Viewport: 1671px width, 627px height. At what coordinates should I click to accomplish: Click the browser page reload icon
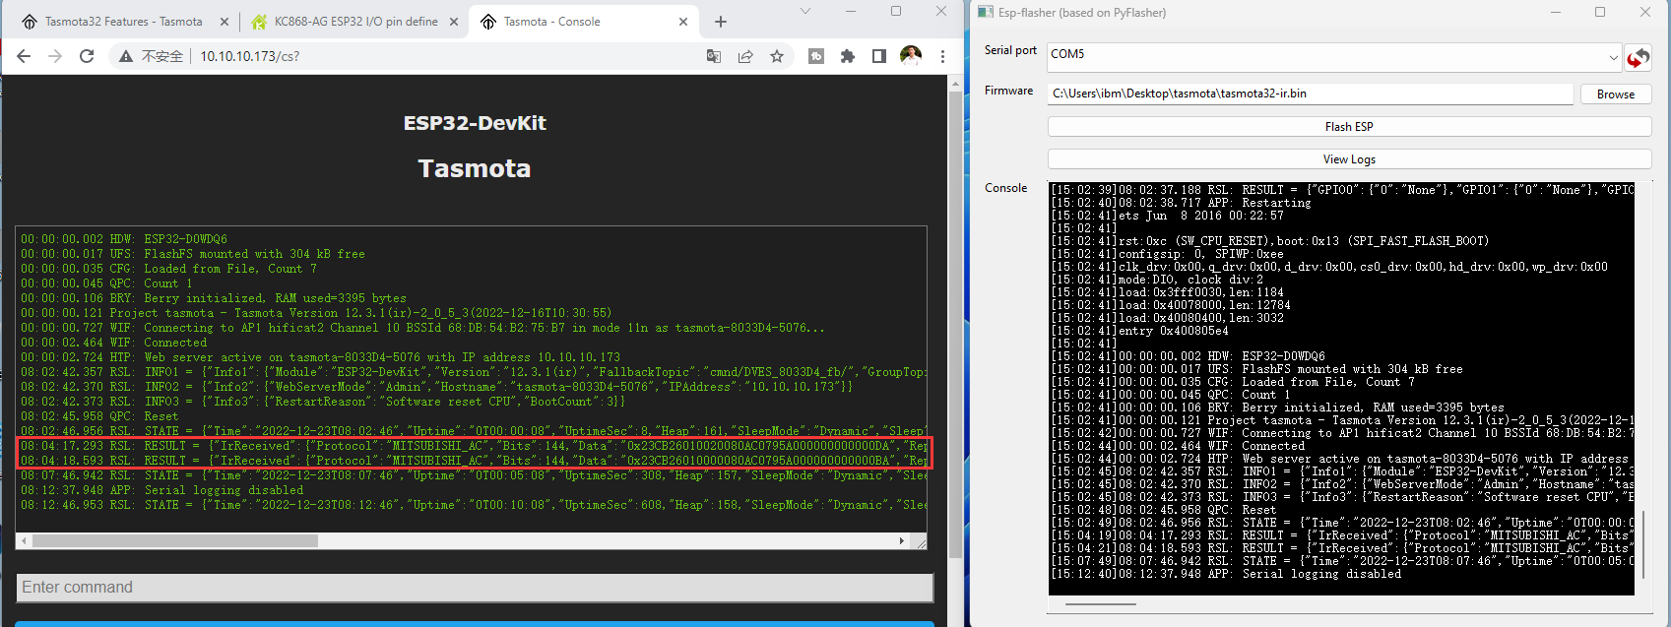click(x=87, y=56)
